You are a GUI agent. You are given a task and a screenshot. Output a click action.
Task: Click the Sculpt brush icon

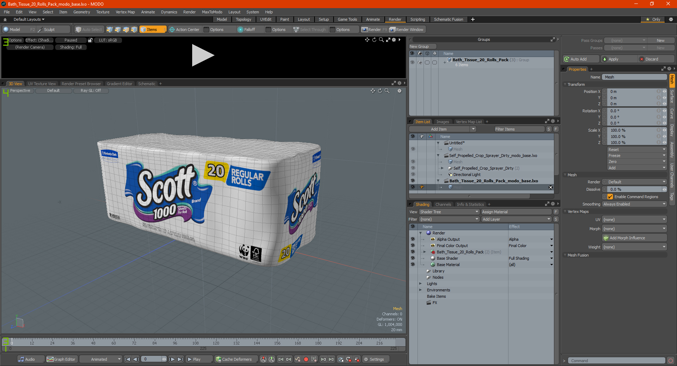[x=40, y=30]
